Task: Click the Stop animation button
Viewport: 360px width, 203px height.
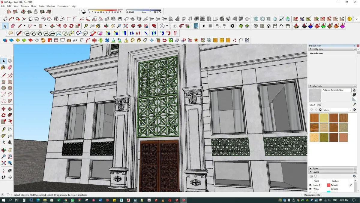Action: pos(210,26)
